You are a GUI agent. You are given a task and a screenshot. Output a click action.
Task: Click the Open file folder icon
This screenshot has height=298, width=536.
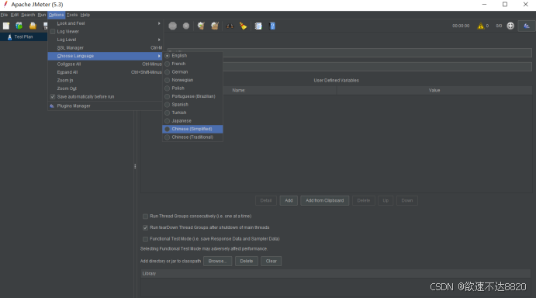point(33,26)
